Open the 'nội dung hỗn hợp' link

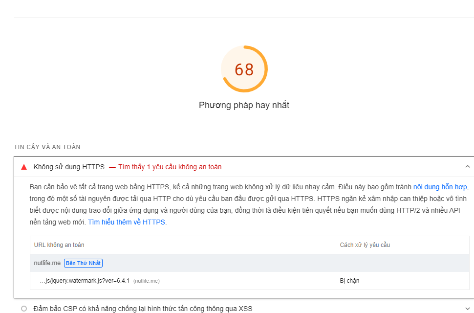[x=440, y=187]
